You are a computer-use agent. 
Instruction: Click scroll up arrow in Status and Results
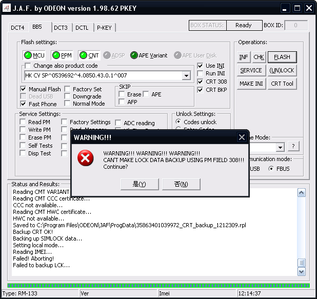point(302,193)
